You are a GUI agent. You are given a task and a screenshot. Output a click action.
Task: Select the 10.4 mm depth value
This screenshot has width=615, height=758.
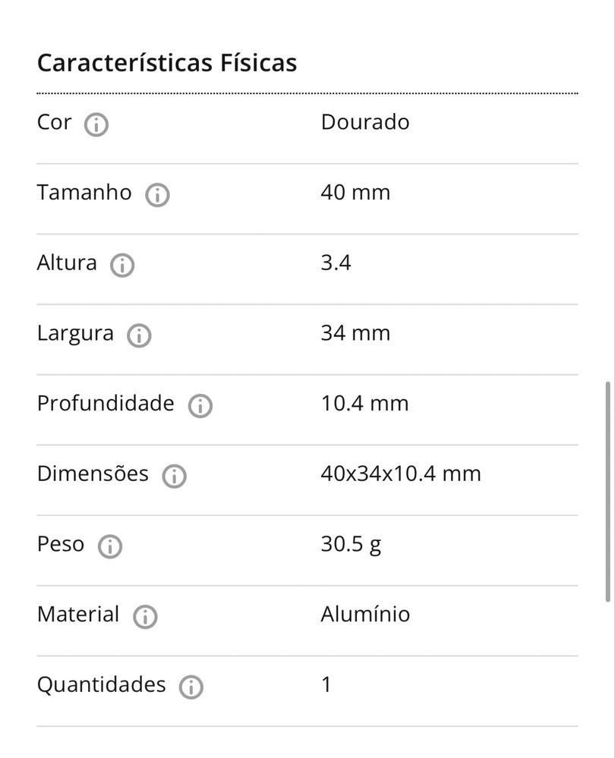(365, 403)
